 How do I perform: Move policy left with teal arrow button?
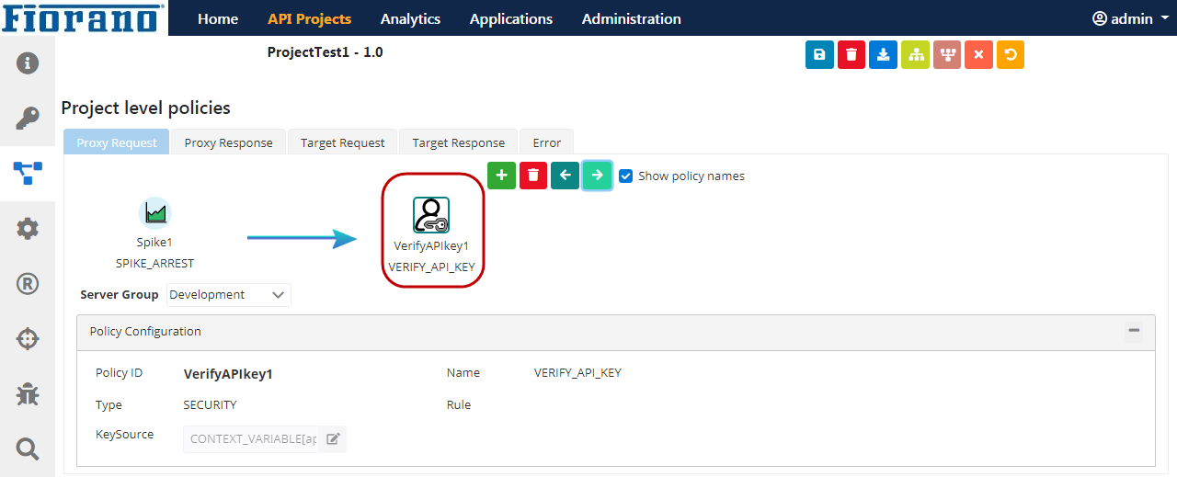click(565, 176)
